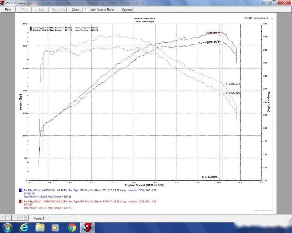Click the 266.85 torque marker on graph
This screenshot has height=233, width=292.
(x=227, y=93)
